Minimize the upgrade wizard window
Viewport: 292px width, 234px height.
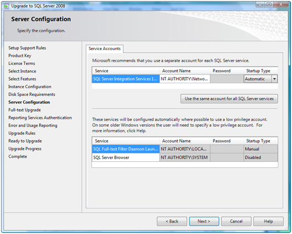click(261, 5)
